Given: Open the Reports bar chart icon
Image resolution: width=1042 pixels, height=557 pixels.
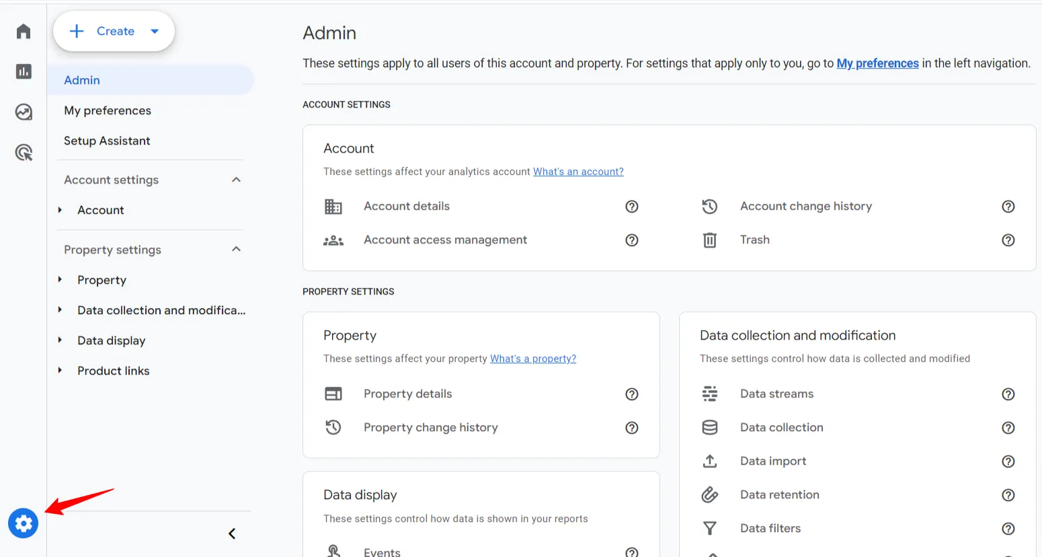Looking at the screenshot, I should (24, 71).
